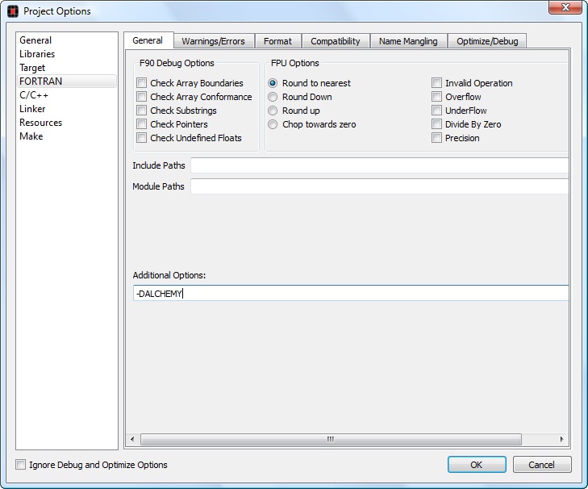
Task: Open the Format tab
Action: point(277,41)
